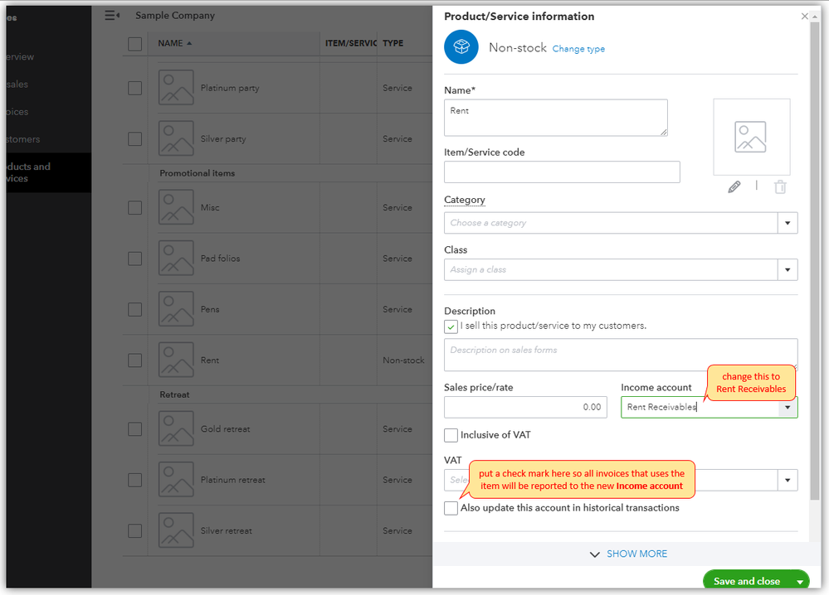829x595 pixels.
Task: Click the Gold retreat image icon
Action: point(176,428)
